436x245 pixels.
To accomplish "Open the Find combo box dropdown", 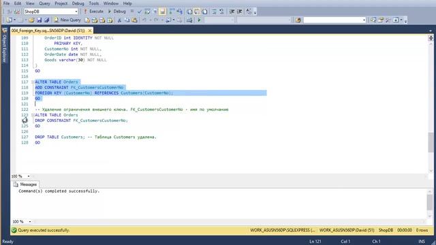I will 364,20.
